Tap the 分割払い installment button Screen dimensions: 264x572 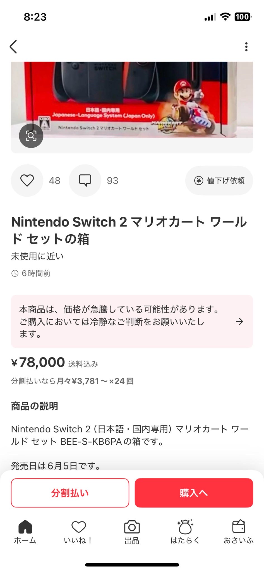[x=70, y=493]
